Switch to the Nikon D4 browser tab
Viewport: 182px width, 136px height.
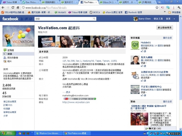point(108,2)
